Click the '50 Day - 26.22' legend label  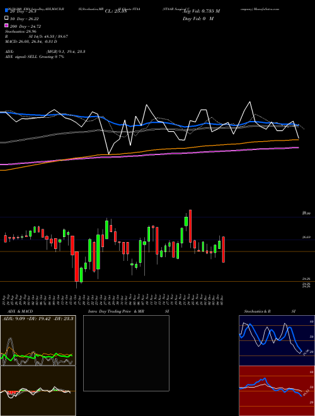click(25, 19)
